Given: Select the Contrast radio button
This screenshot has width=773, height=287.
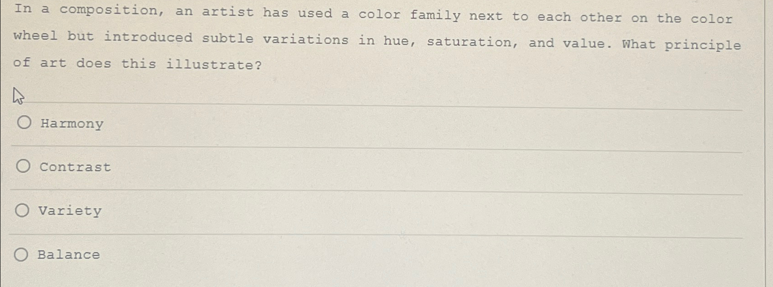Looking at the screenshot, I should click(x=23, y=166).
